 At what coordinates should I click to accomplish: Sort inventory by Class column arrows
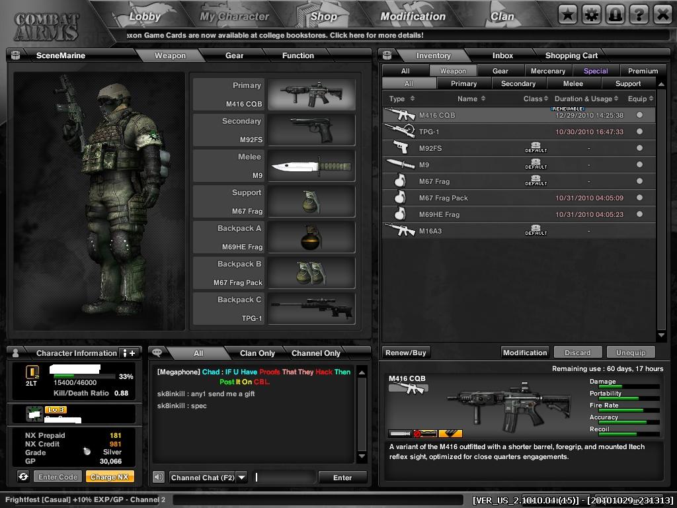pyautogui.click(x=545, y=99)
